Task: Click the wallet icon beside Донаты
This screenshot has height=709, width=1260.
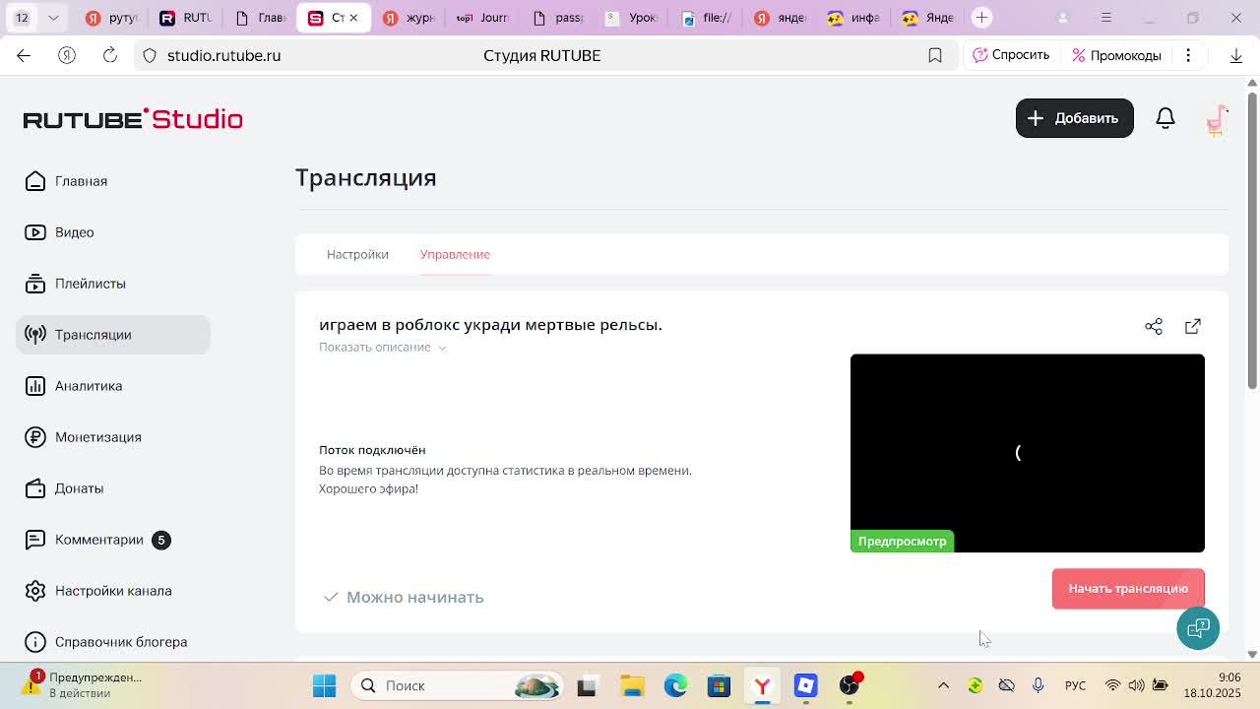Action: 35,488
